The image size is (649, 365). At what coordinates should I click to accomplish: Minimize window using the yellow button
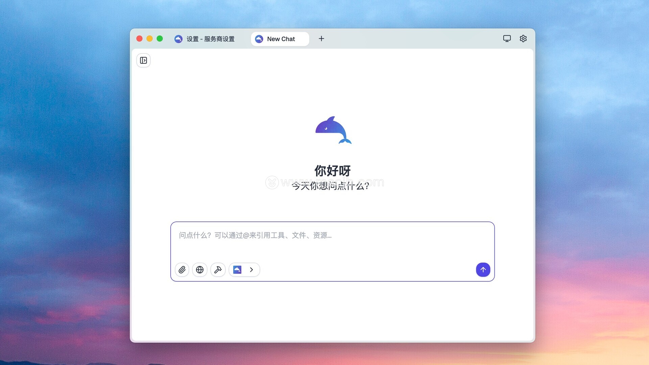pyautogui.click(x=149, y=39)
